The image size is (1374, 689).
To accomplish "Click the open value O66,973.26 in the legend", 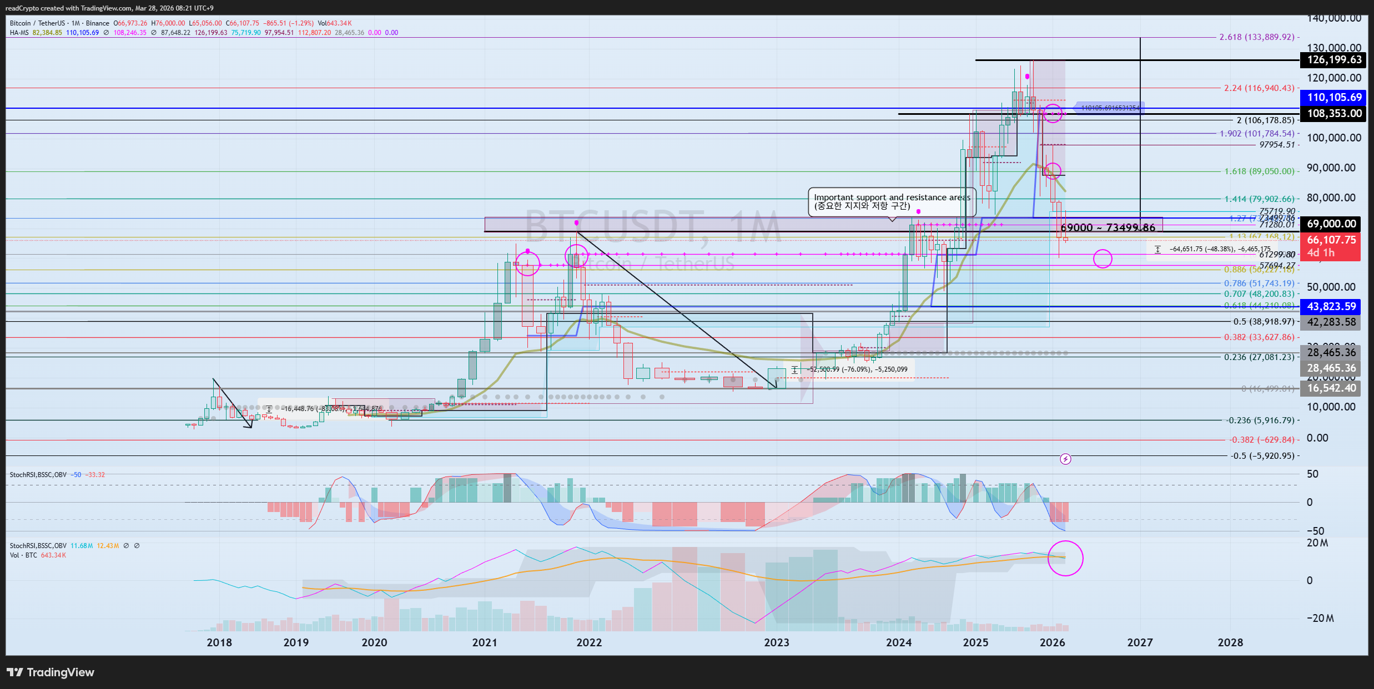I will pos(130,23).
